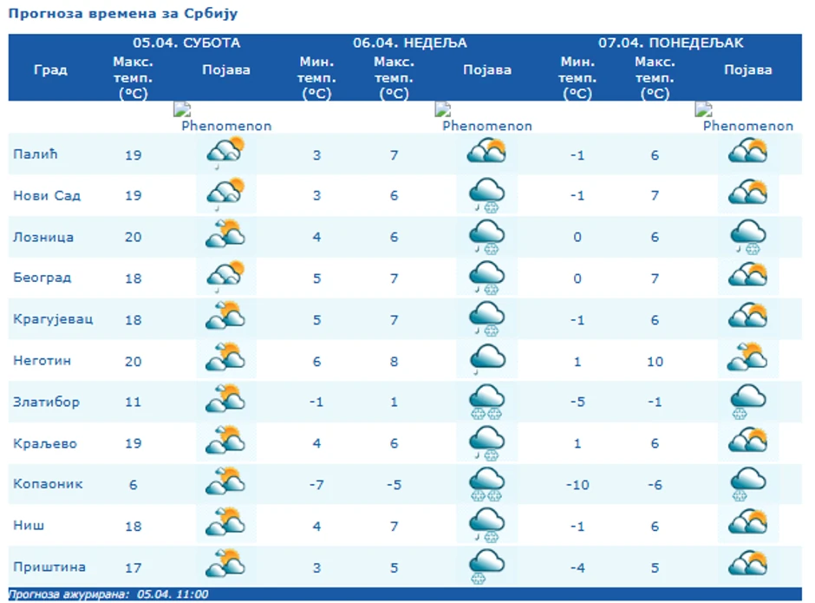This screenshot has height=603, width=815.
Task: Click the city name Београд
Action: 42,278
